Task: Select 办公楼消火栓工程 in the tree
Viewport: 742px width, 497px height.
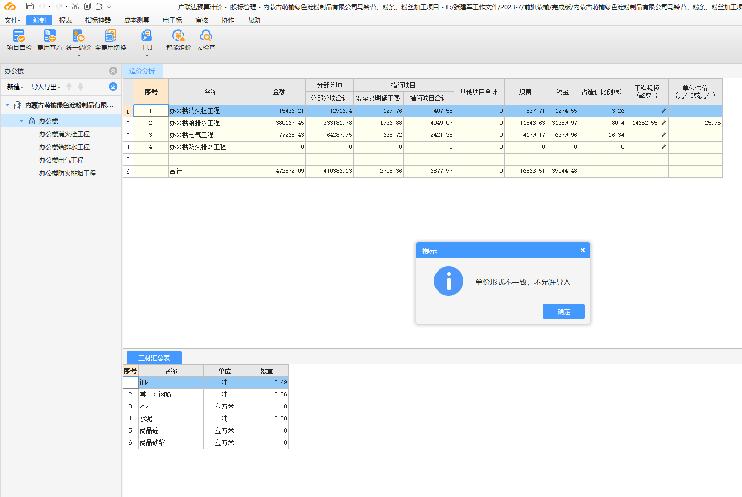Action: [x=64, y=134]
